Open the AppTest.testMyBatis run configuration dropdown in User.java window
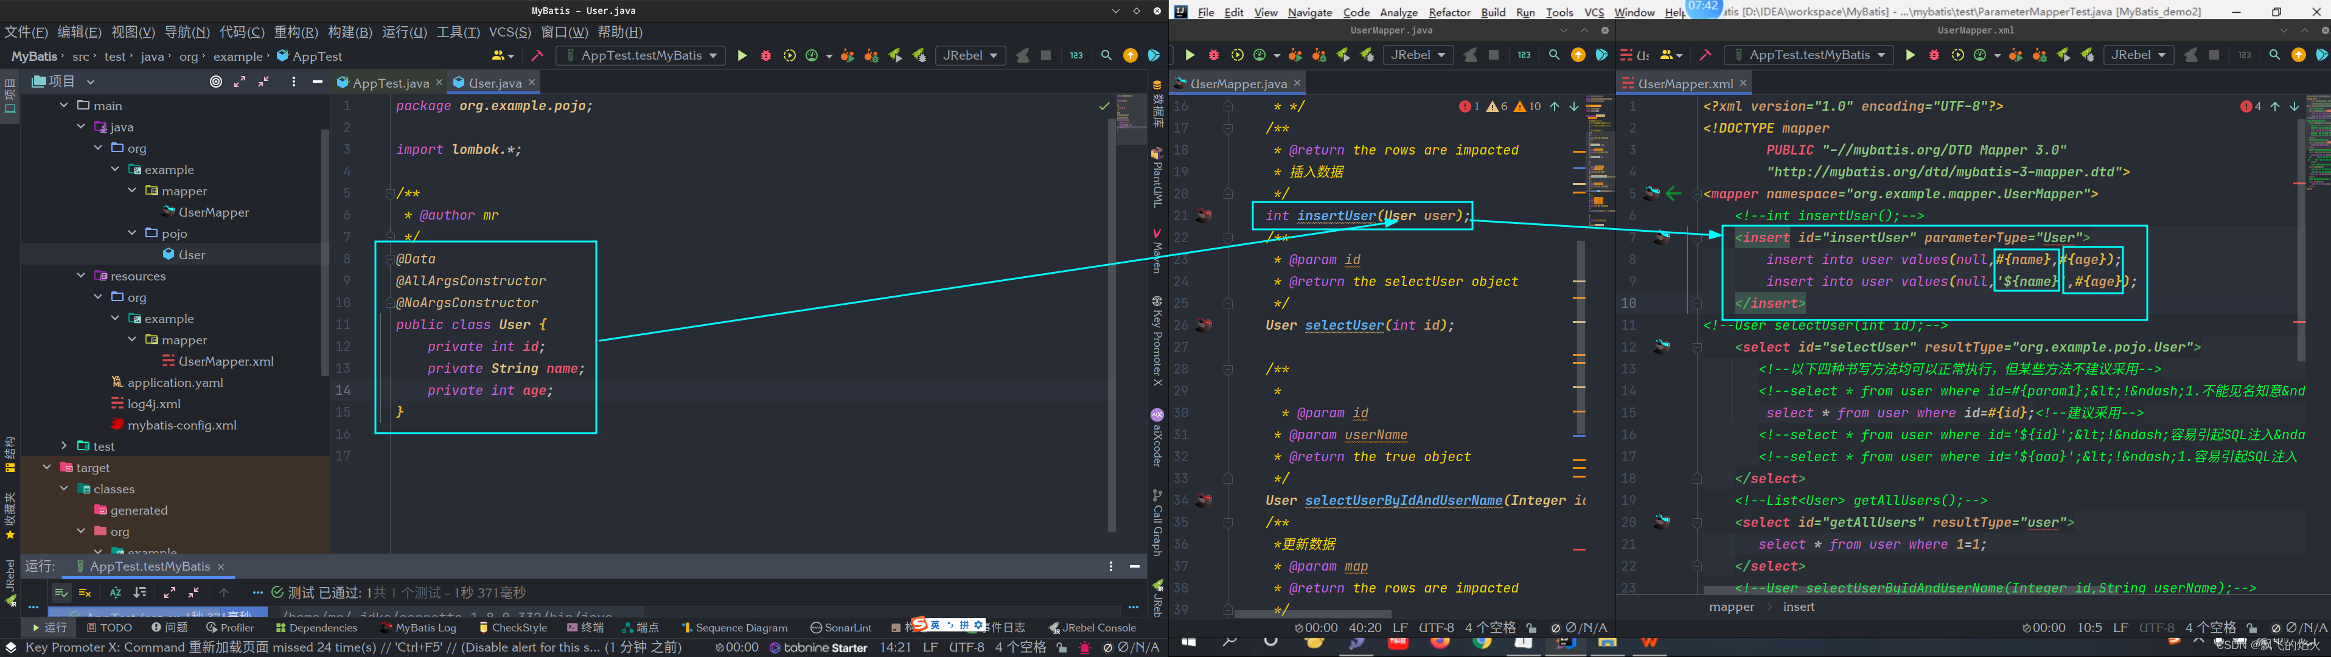Screen dimensions: 2331x657 point(639,56)
